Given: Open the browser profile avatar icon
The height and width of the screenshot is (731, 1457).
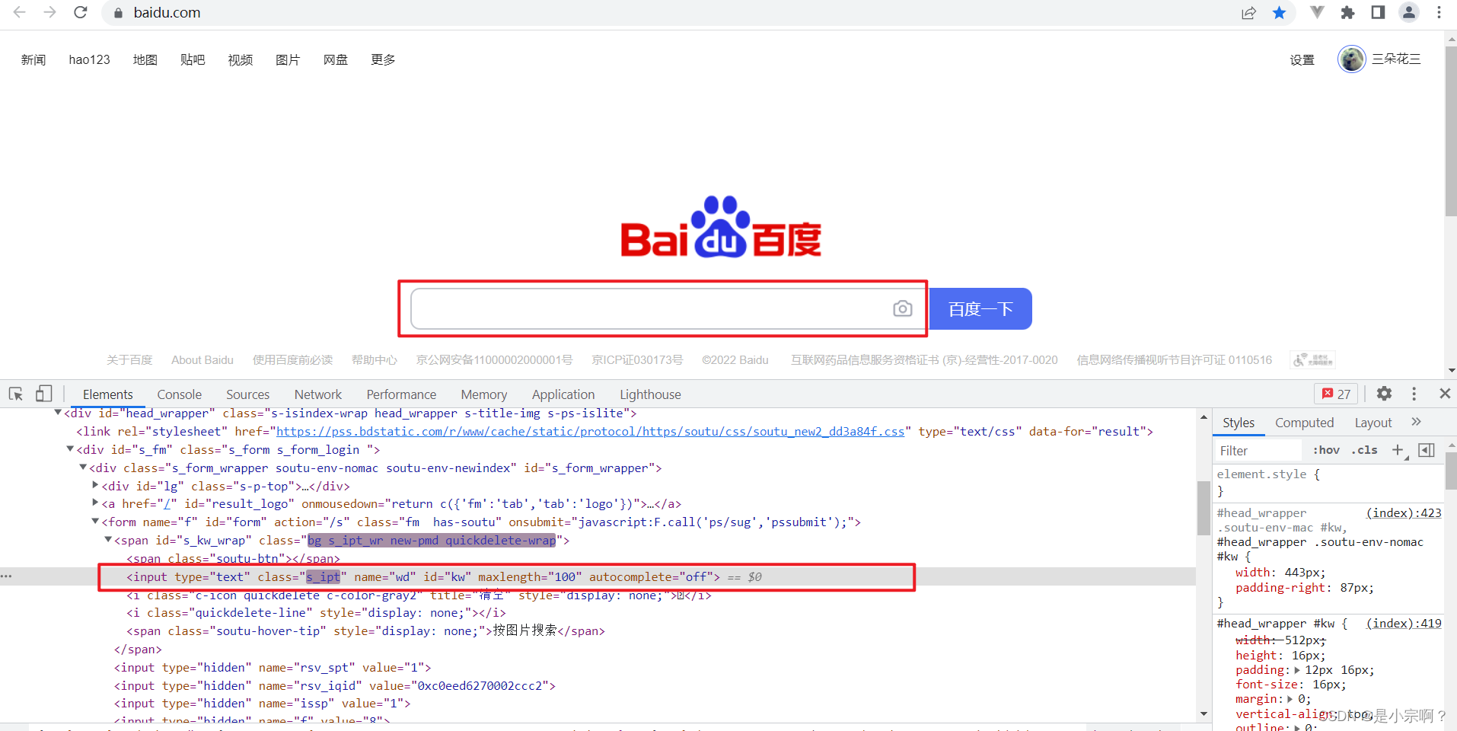Looking at the screenshot, I should (1409, 12).
